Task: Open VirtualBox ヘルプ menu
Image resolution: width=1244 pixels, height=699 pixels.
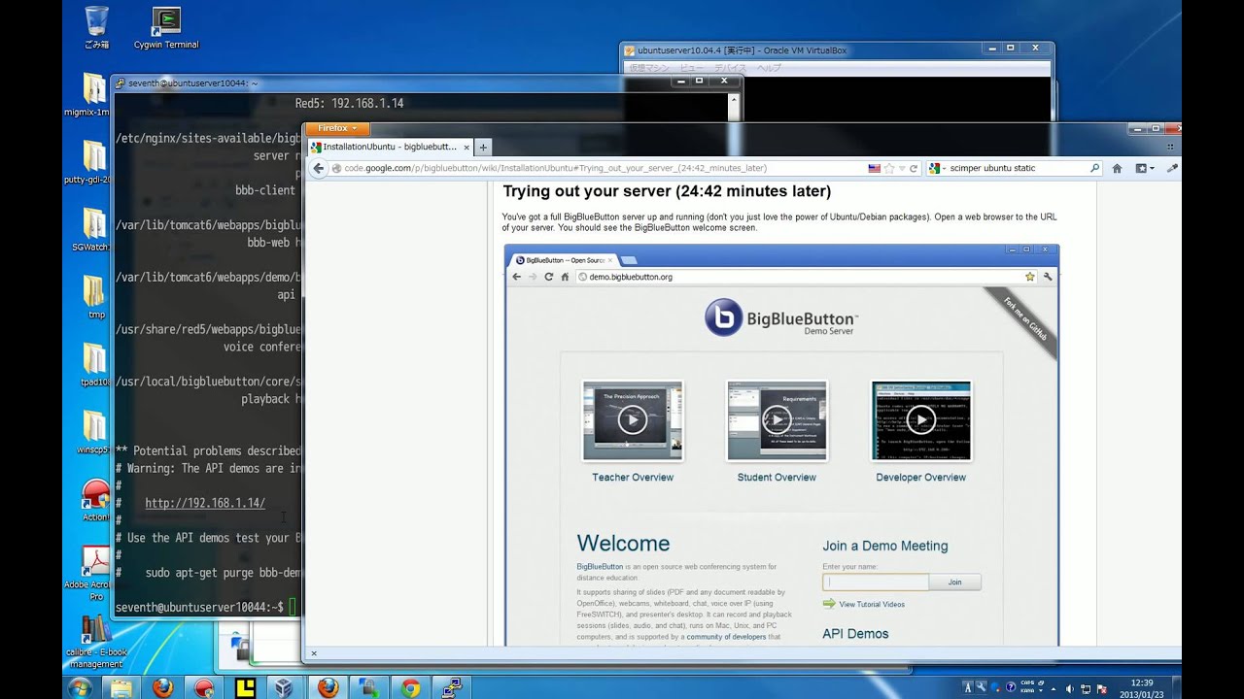Action: (x=768, y=68)
